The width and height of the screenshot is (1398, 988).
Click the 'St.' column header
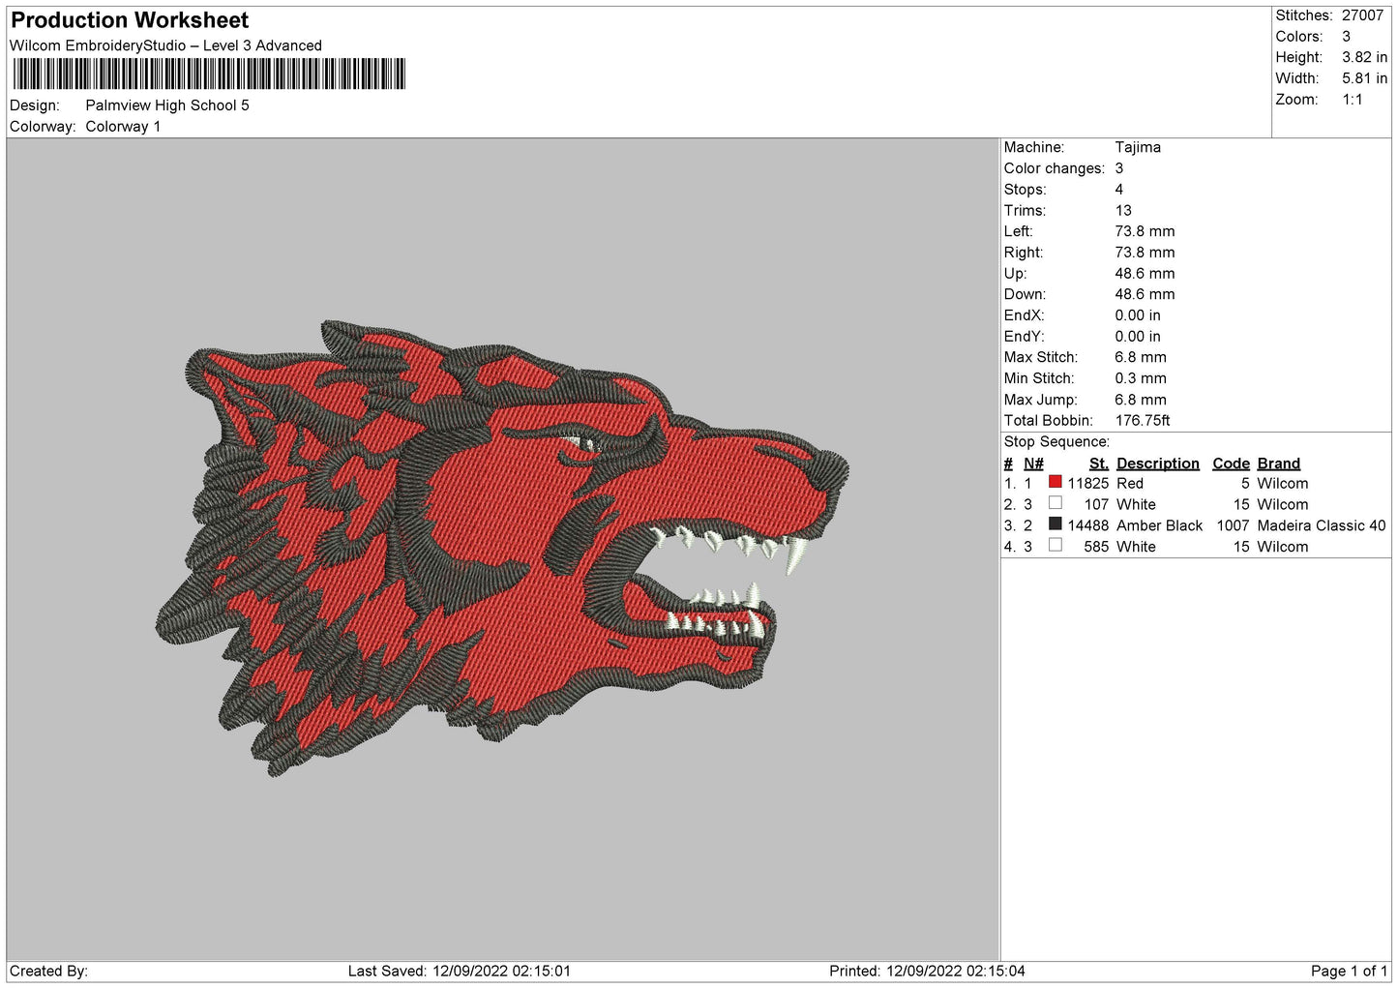[x=1098, y=464]
